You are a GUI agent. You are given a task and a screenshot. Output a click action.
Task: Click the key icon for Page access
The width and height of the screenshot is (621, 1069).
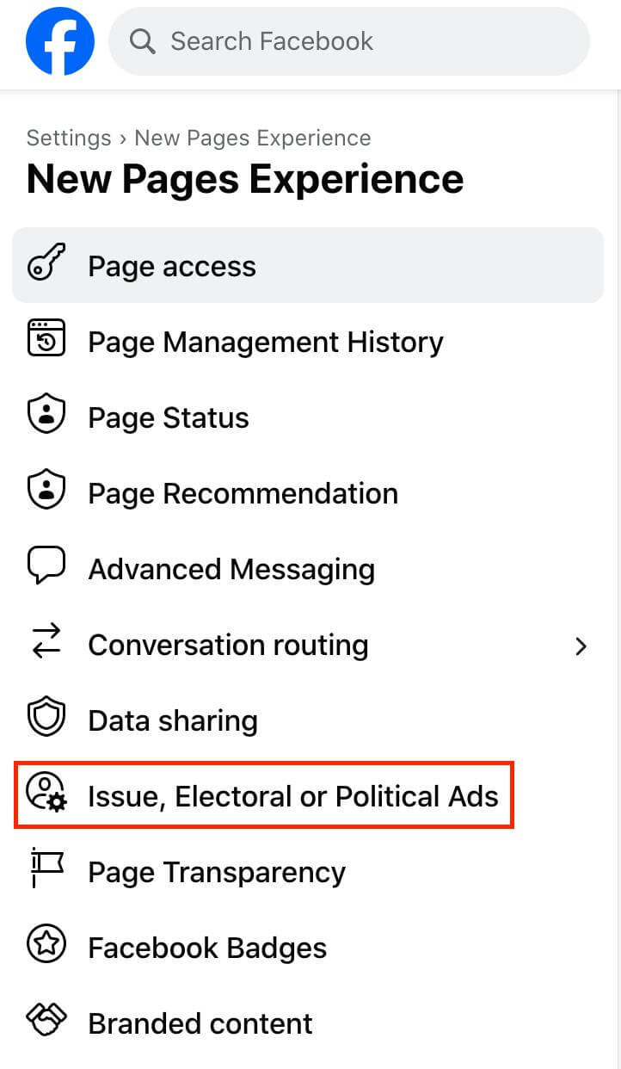point(46,266)
